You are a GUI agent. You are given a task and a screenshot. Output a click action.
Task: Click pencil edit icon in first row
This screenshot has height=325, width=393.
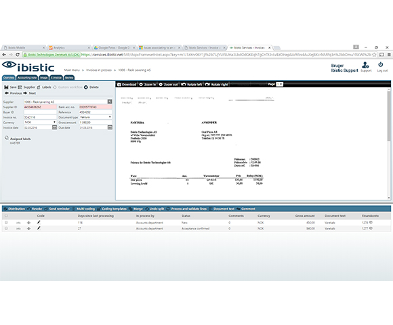[x=39, y=222]
